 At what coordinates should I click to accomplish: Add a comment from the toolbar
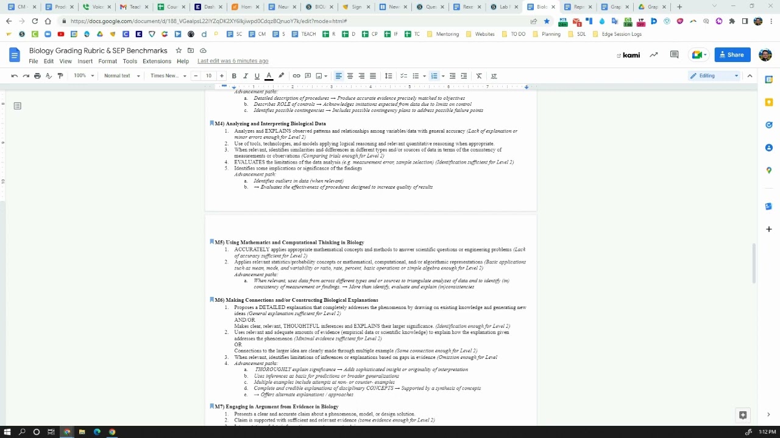(x=308, y=76)
